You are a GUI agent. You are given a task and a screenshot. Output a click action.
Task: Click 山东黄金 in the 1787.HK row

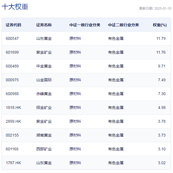44,163
